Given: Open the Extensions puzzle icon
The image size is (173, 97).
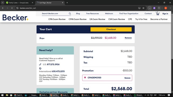Looking at the screenshot, I should 159,8.
